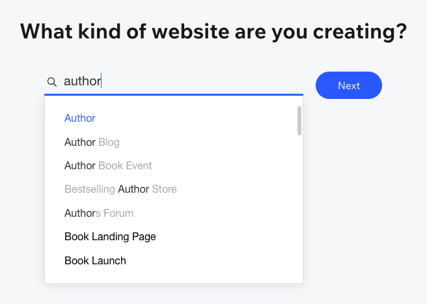The height and width of the screenshot is (304, 427).
Task: Click the Next button
Action: click(x=348, y=85)
